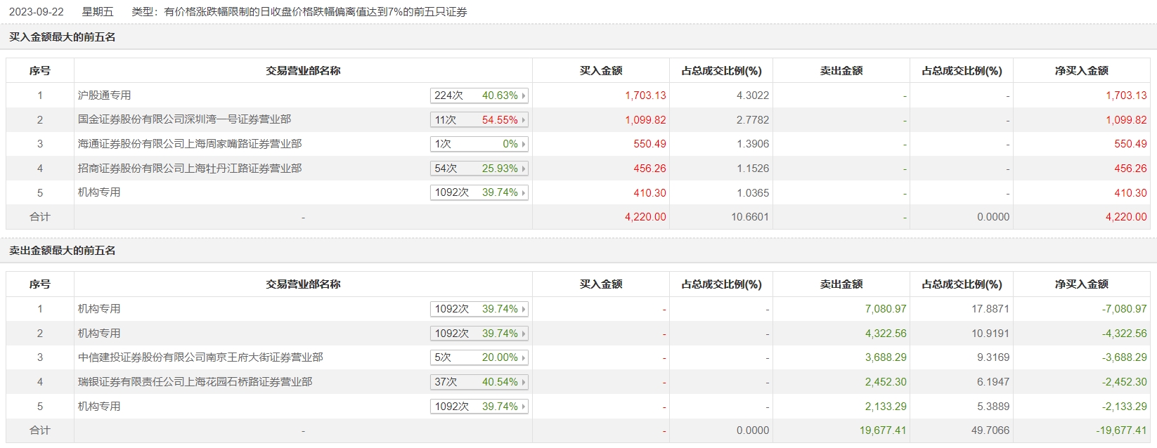Image resolution: width=1157 pixels, height=448 pixels.
Task: Hit the arrow beside 5次 20.00%
Action: coord(524,357)
